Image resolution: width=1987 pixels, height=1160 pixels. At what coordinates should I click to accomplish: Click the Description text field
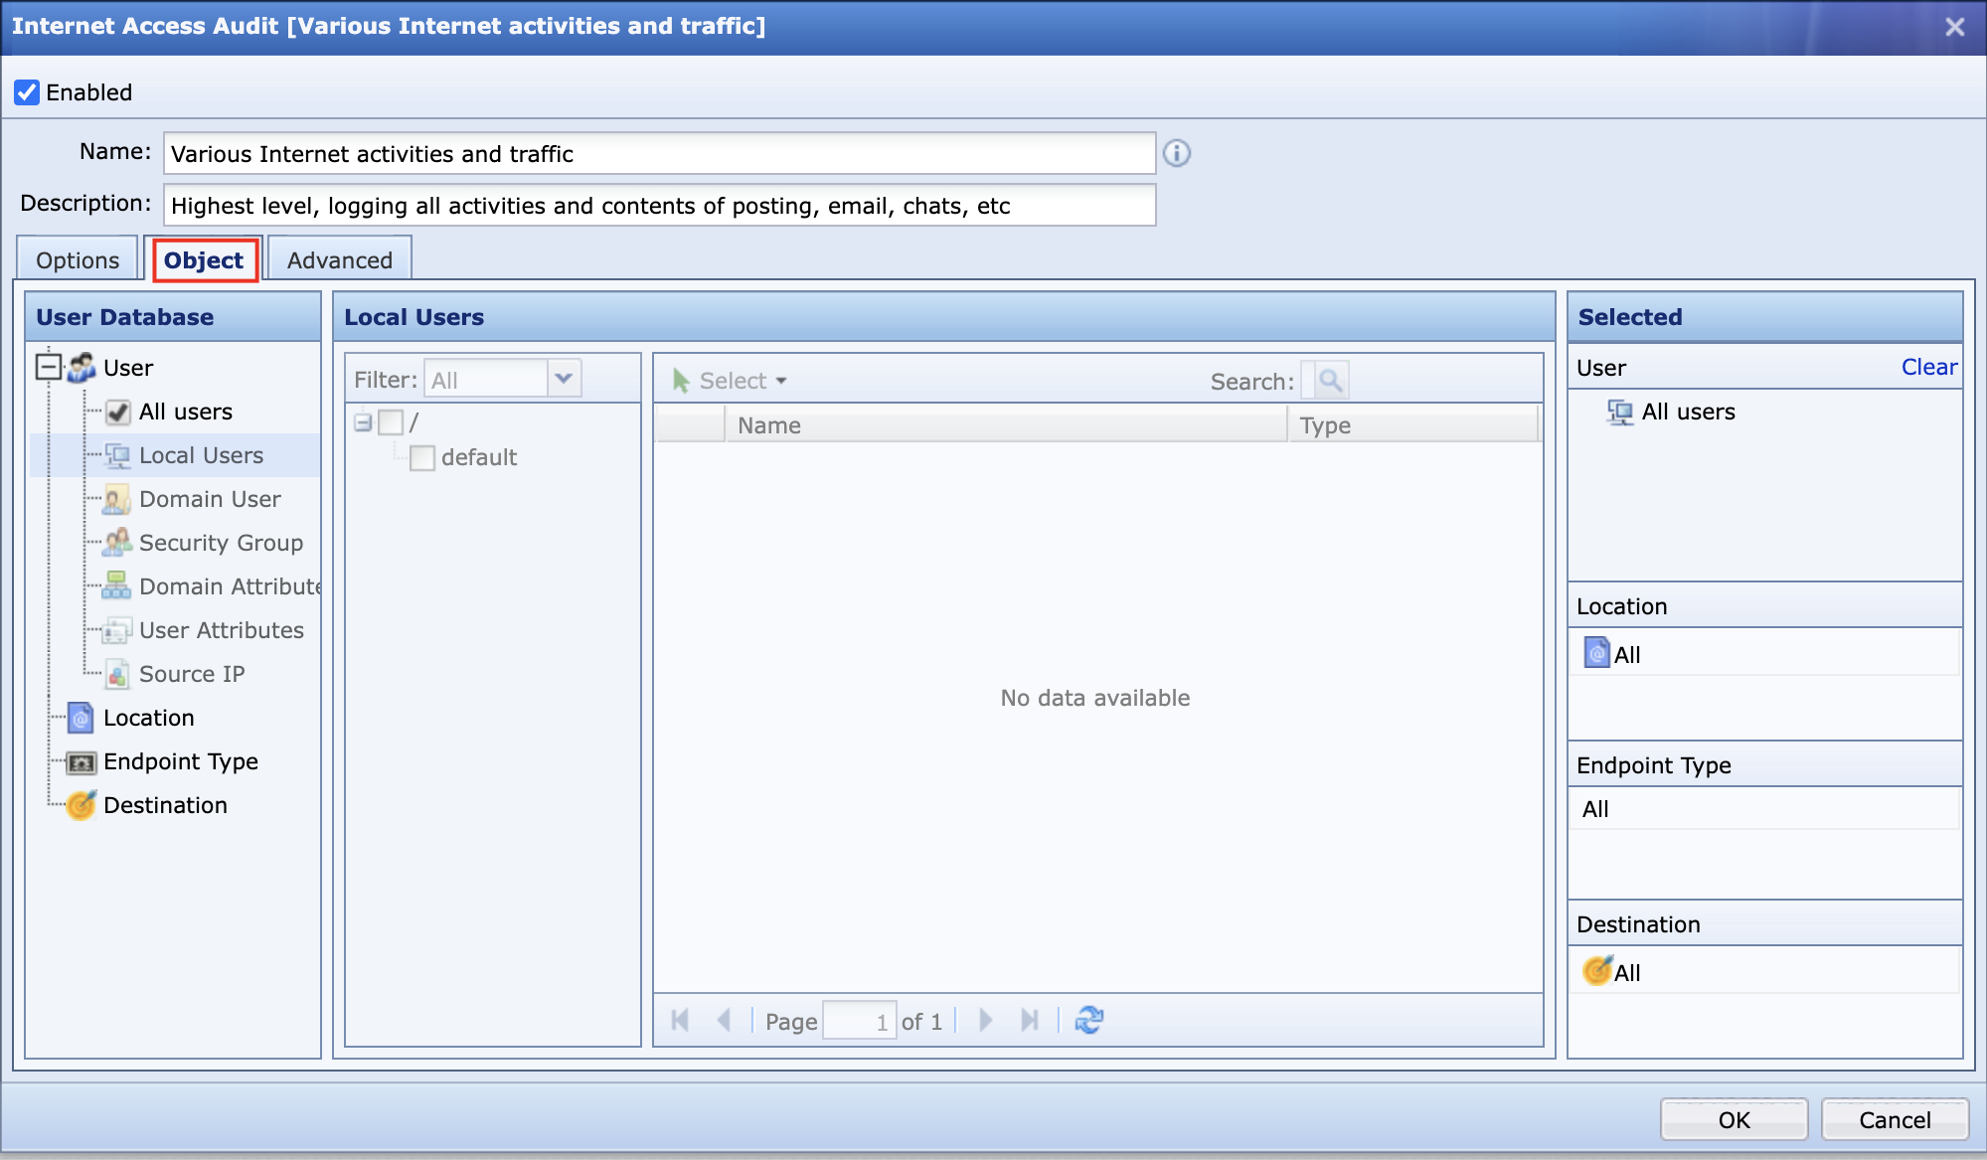pos(659,206)
